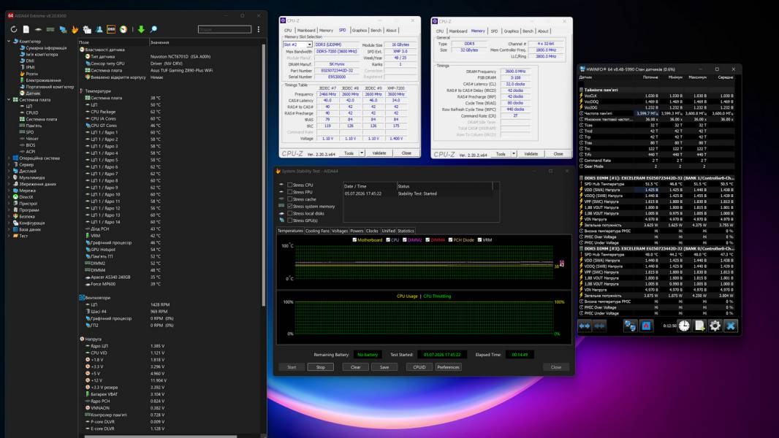The width and height of the screenshot is (779, 438).
Task: Toggle the VRM graph checkbox
Action: (479, 240)
